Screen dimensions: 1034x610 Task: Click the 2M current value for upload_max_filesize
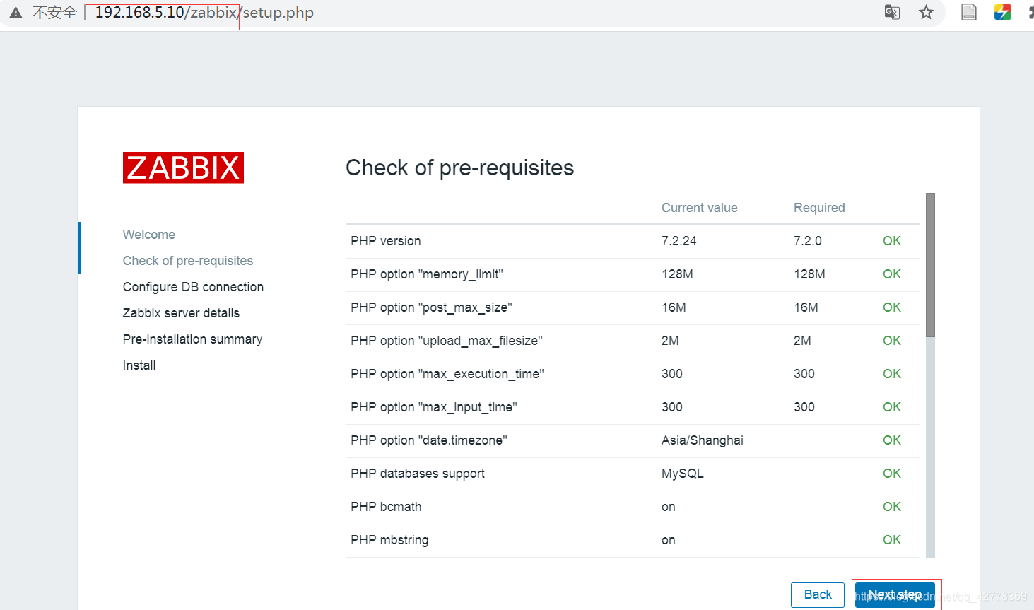tap(670, 341)
